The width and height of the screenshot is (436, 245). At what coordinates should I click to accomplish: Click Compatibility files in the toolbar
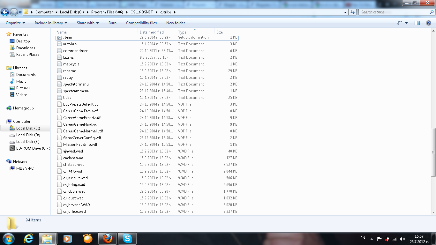pos(141,23)
